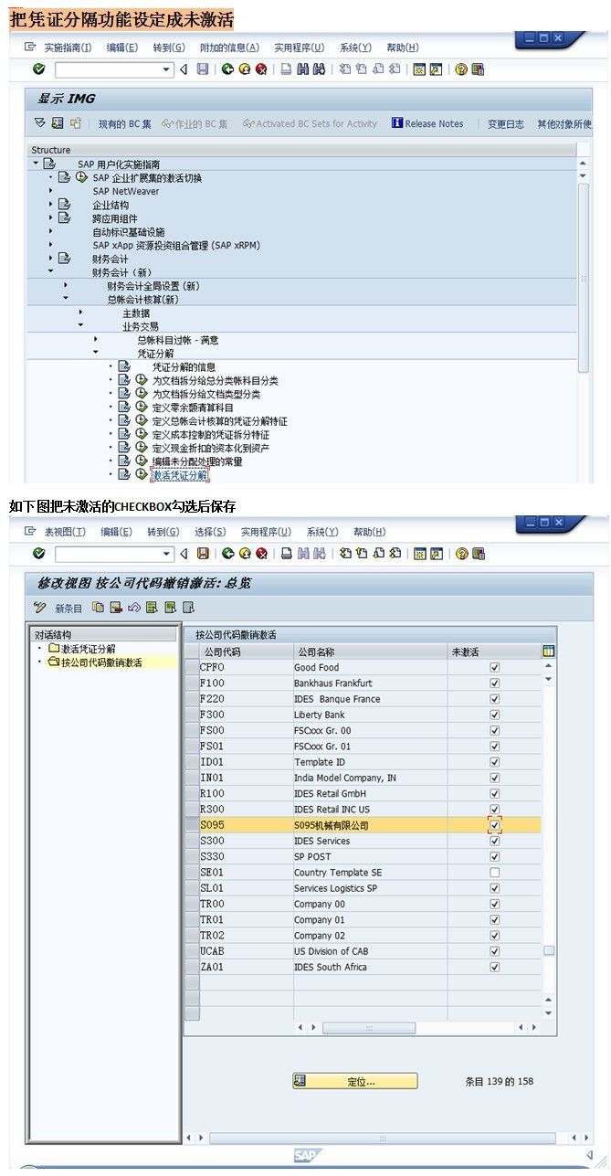Click the Release Notes info icon

pyautogui.click(x=397, y=123)
